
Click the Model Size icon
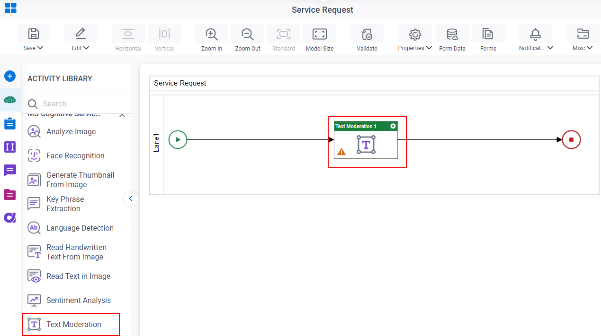pos(320,34)
